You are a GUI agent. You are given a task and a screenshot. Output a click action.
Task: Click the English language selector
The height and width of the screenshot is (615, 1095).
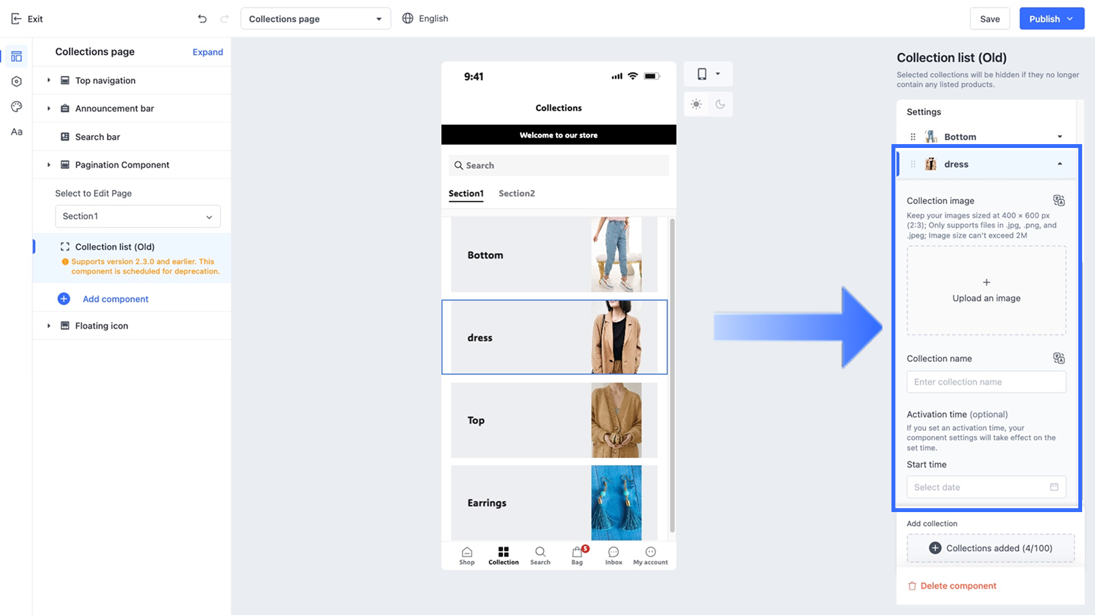pos(425,19)
